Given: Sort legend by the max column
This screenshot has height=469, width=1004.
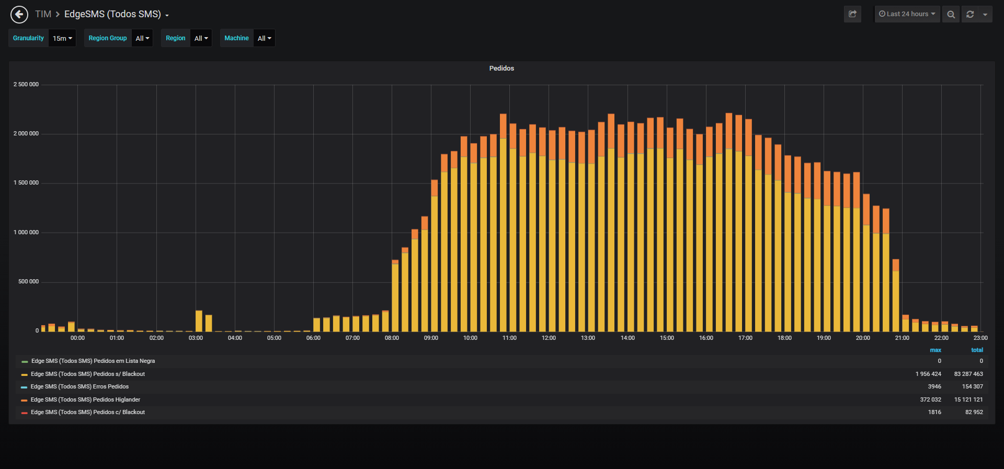Looking at the screenshot, I should 935,350.
